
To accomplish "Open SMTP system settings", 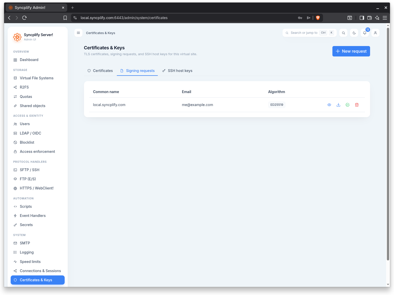I will point(38,243).
